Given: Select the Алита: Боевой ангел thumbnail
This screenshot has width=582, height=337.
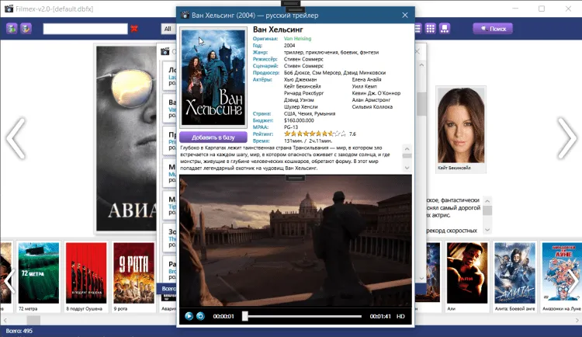Looking at the screenshot, I should (x=514, y=273).
